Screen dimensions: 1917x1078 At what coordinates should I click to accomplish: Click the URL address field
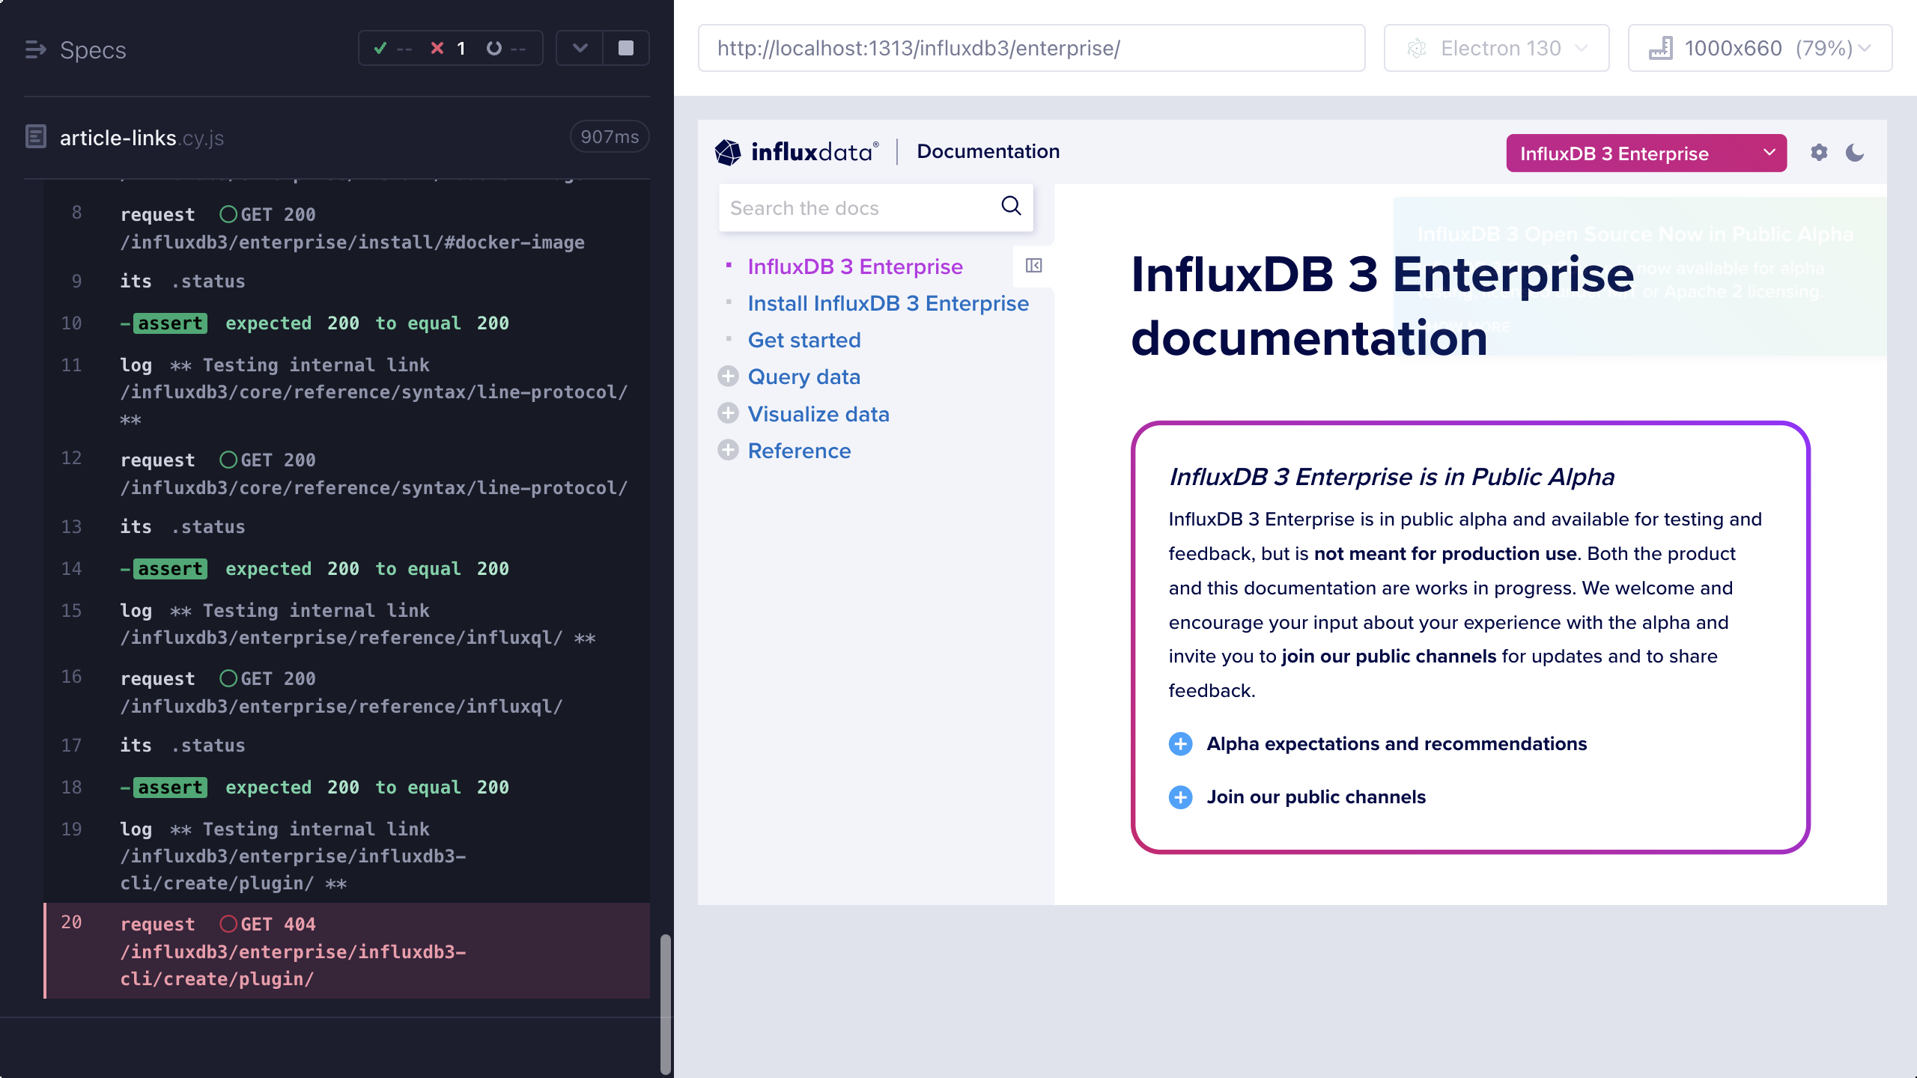tap(1031, 48)
